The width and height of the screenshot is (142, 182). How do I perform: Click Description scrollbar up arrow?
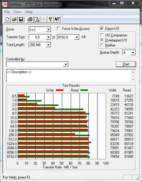(133, 72)
